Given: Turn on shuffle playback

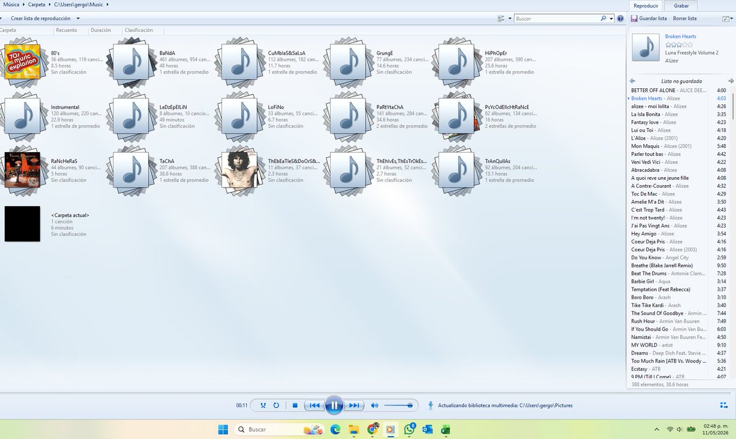Looking at the screenshot, I should (x=263, y=405).
